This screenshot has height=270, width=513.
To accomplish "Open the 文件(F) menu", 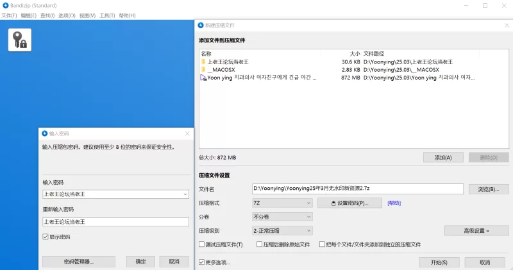I will click(x=9, y=15).
